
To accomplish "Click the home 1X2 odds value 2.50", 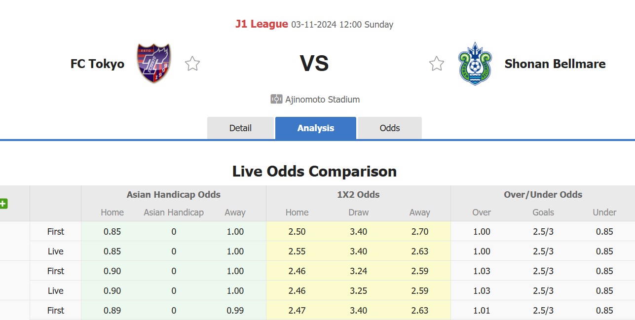I will (x=297, y=231).
